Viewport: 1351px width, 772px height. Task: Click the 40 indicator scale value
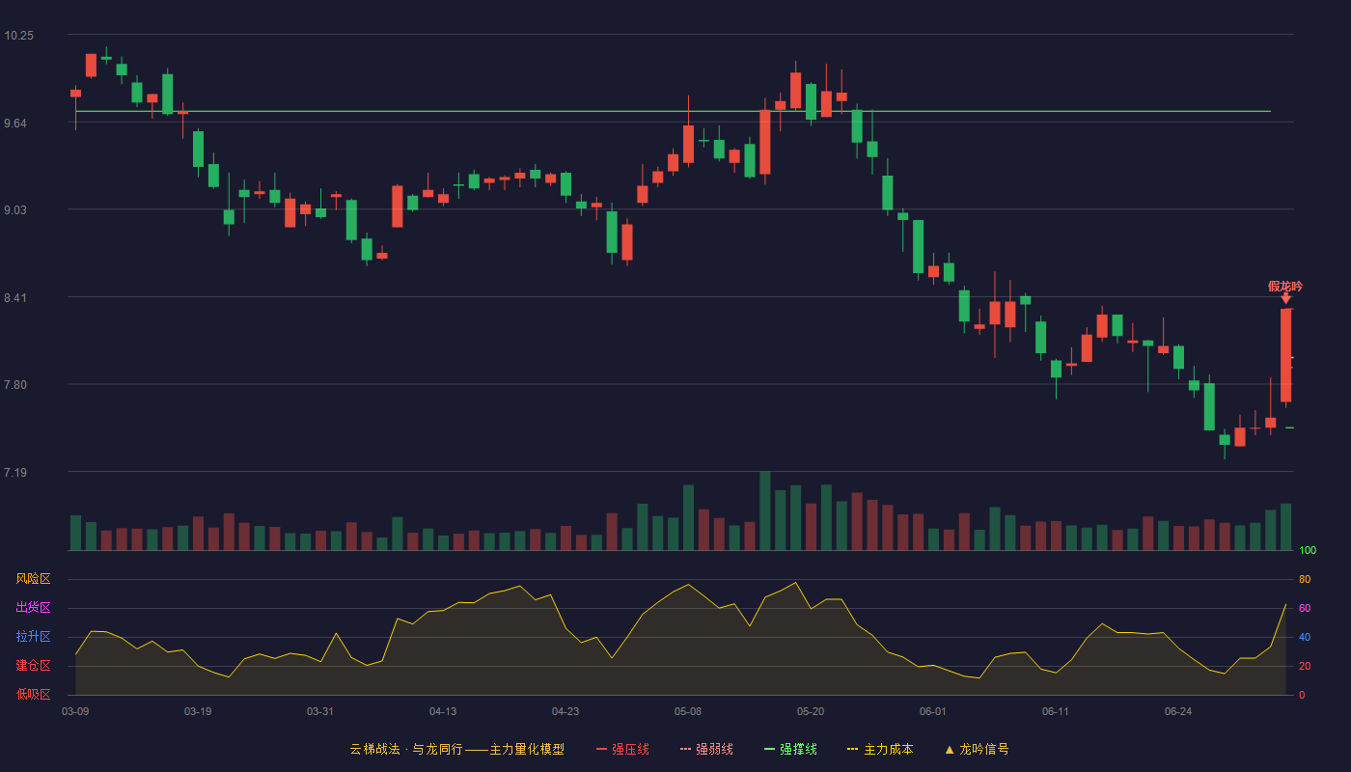pyautogui.click(x=1305, y=637)
